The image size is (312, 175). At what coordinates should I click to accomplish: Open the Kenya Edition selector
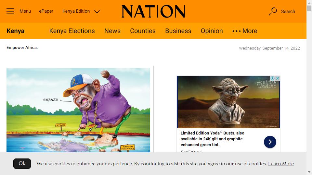coord(81,11)
